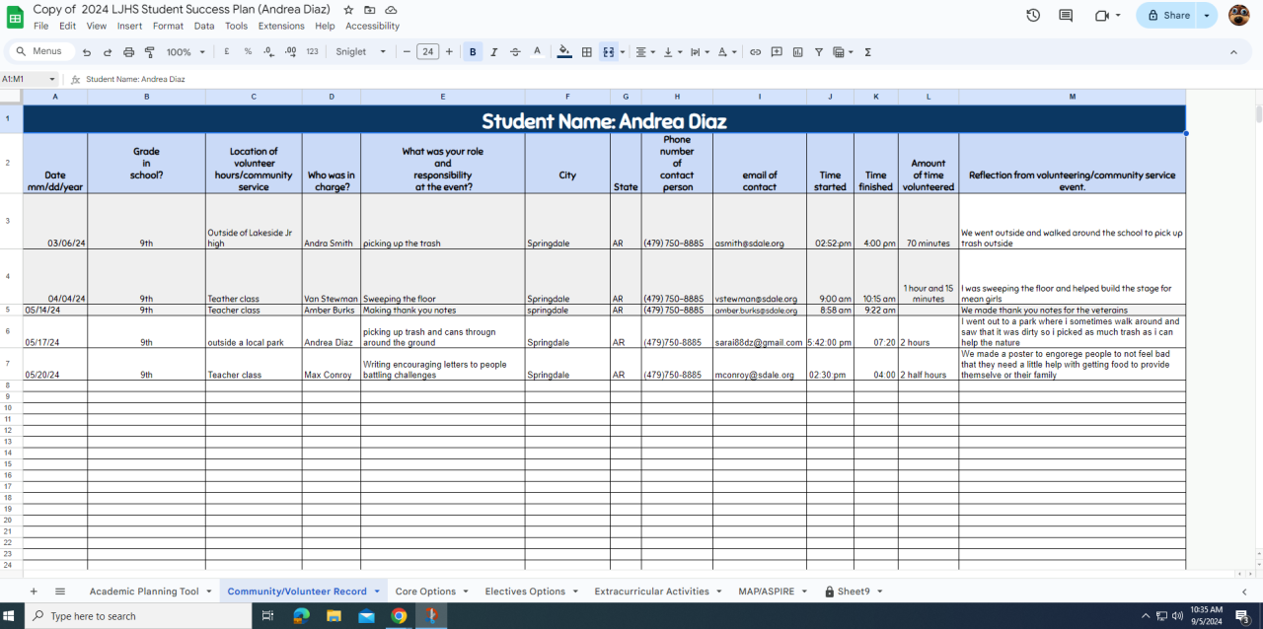The height and width of the screenshot is (629, 1263).
Task: Click the Share button
Action: tap(1168, 15)
